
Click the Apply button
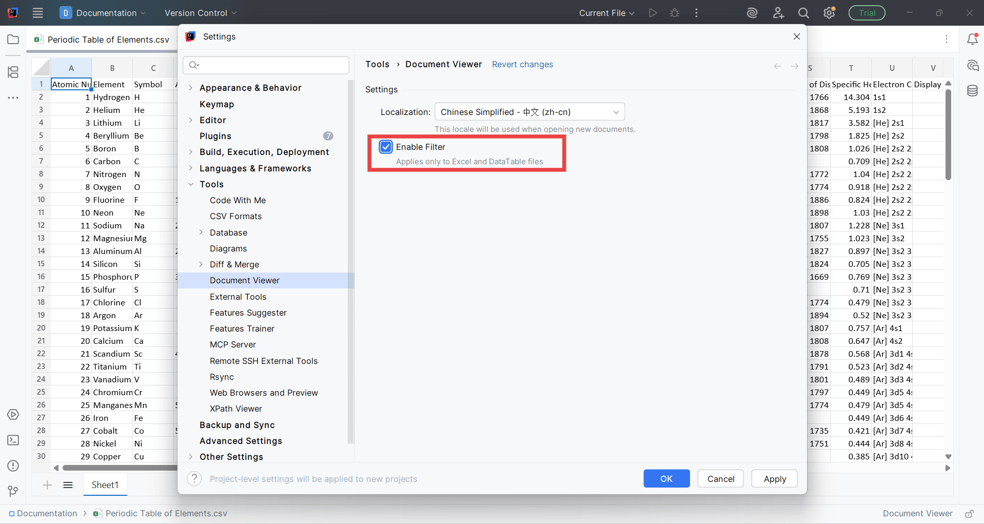775,479
